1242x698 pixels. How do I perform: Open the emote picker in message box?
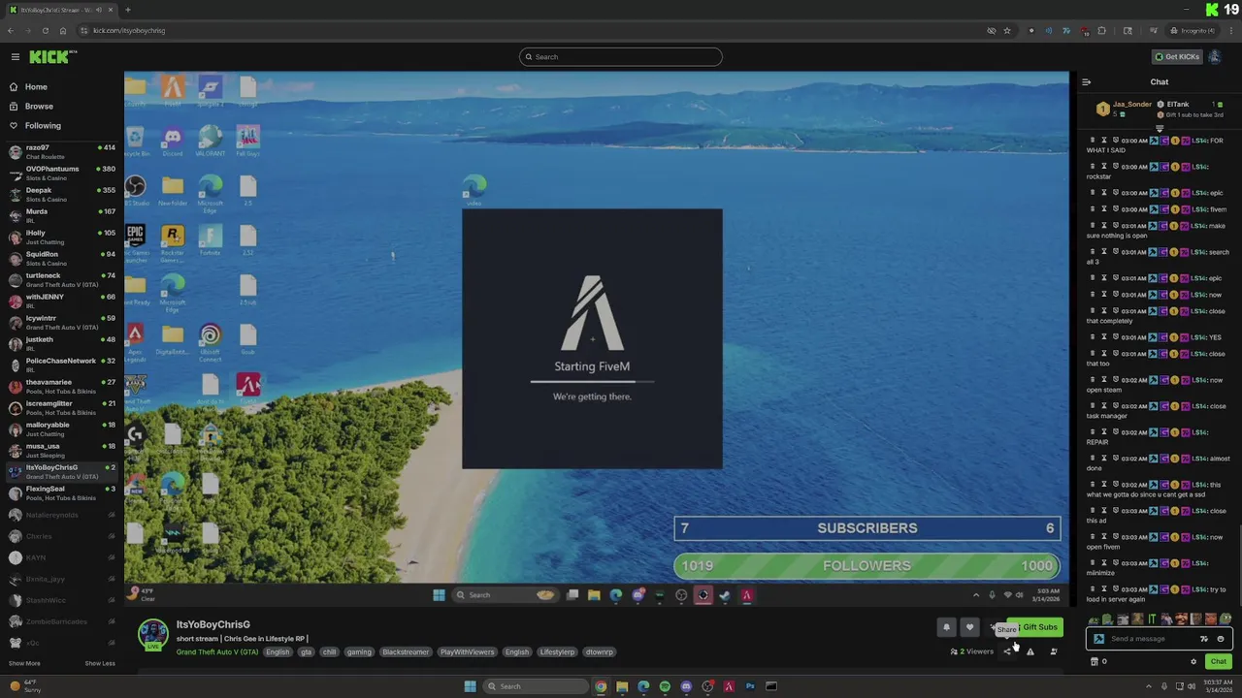(1221, 639)
